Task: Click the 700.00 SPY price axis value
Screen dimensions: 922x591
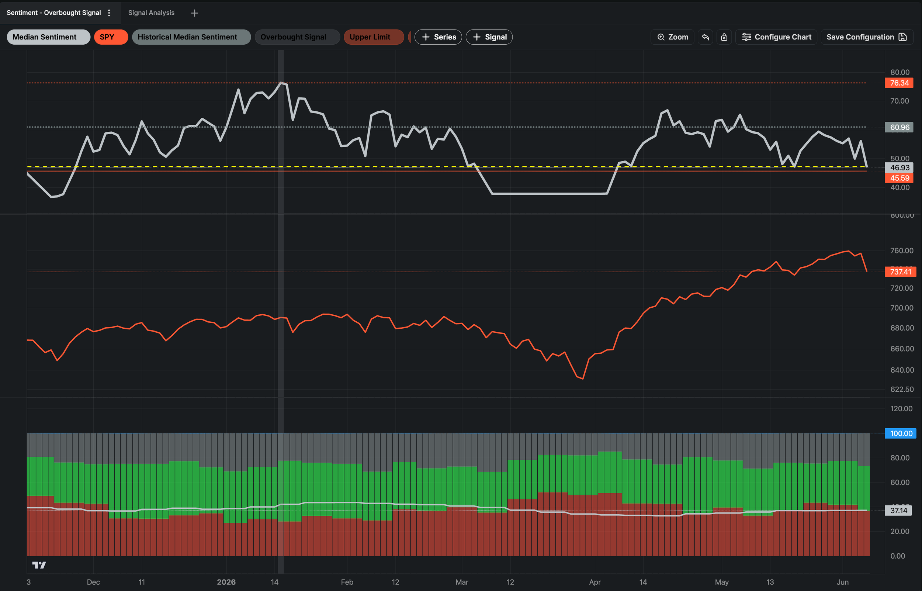Action: coord(902,308)
